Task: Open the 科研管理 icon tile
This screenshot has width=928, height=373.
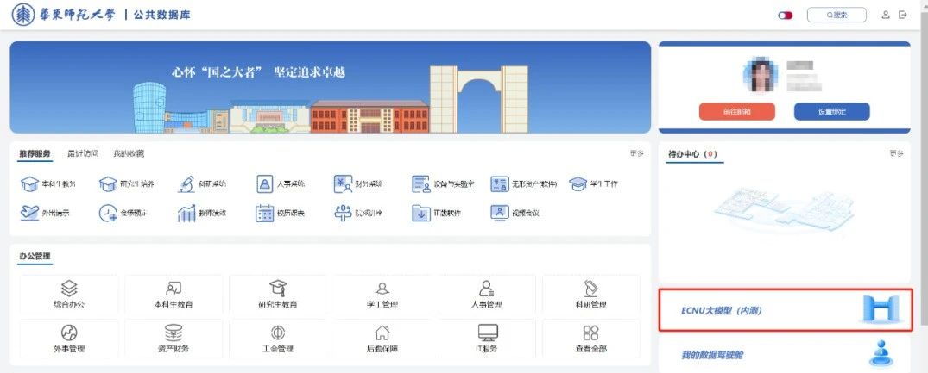Action: click(x=590, y=289)
